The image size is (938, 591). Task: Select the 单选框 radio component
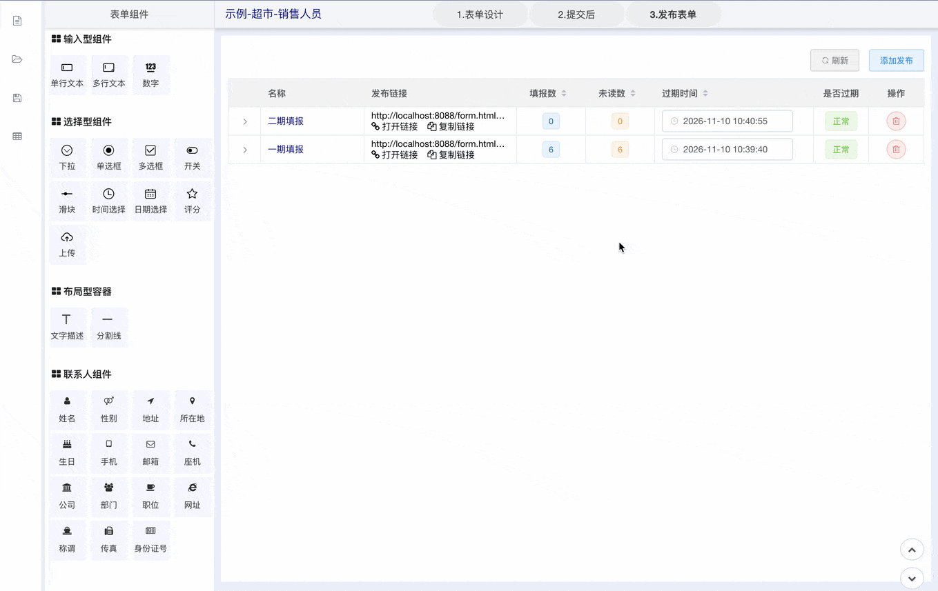pos(108,157)
